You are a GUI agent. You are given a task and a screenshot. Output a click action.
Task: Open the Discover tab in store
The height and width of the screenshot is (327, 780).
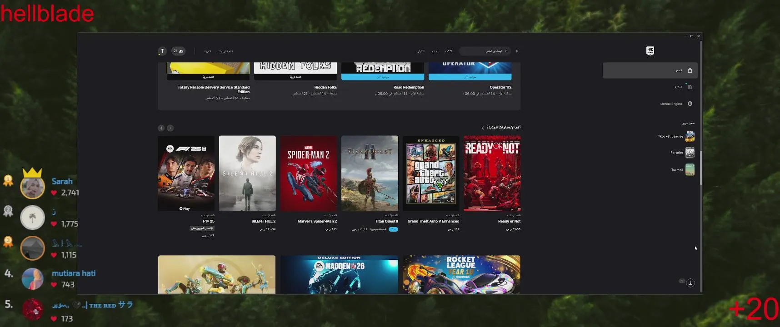pyautogui.click(x=449, y=51)
